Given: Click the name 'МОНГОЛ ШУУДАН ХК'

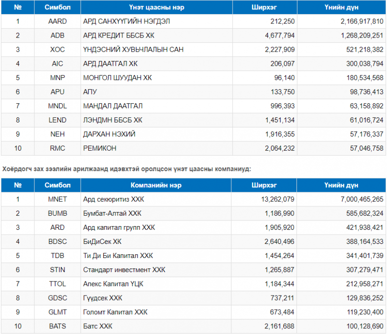Looking at the screenshot, I should pyautogui.click(x=117, y=78).
